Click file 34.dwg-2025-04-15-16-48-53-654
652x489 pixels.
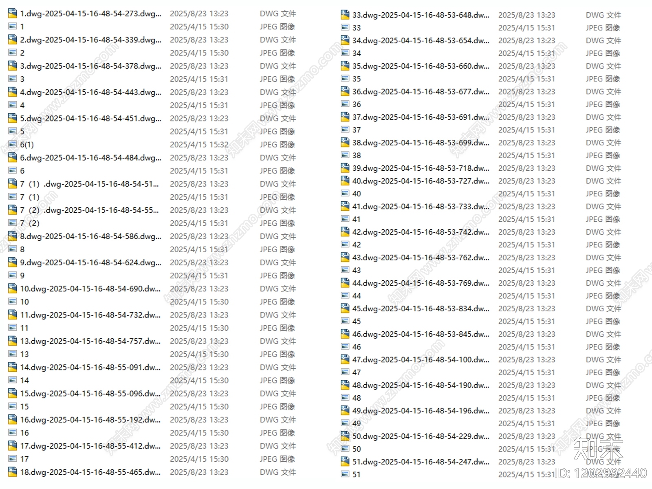point(421,40)
